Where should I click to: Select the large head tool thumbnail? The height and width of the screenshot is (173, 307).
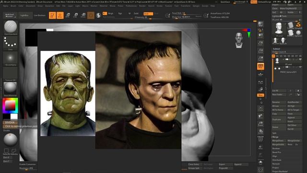(x=279, y=29)
